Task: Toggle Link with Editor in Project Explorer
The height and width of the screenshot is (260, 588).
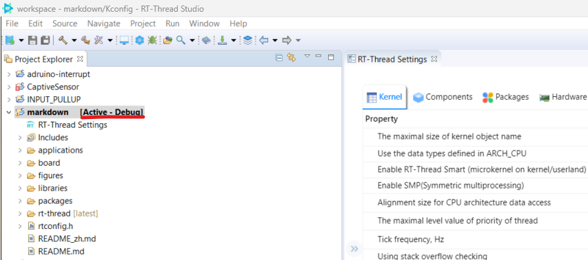Action: click(292, 57)
